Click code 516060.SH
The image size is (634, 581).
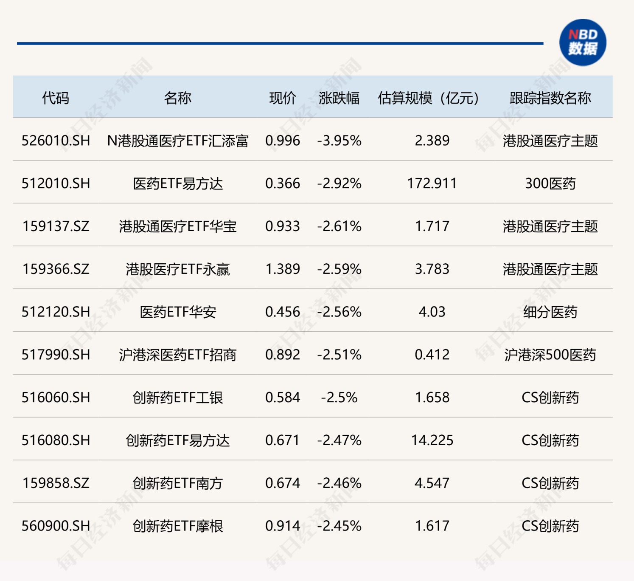point(56,398)
